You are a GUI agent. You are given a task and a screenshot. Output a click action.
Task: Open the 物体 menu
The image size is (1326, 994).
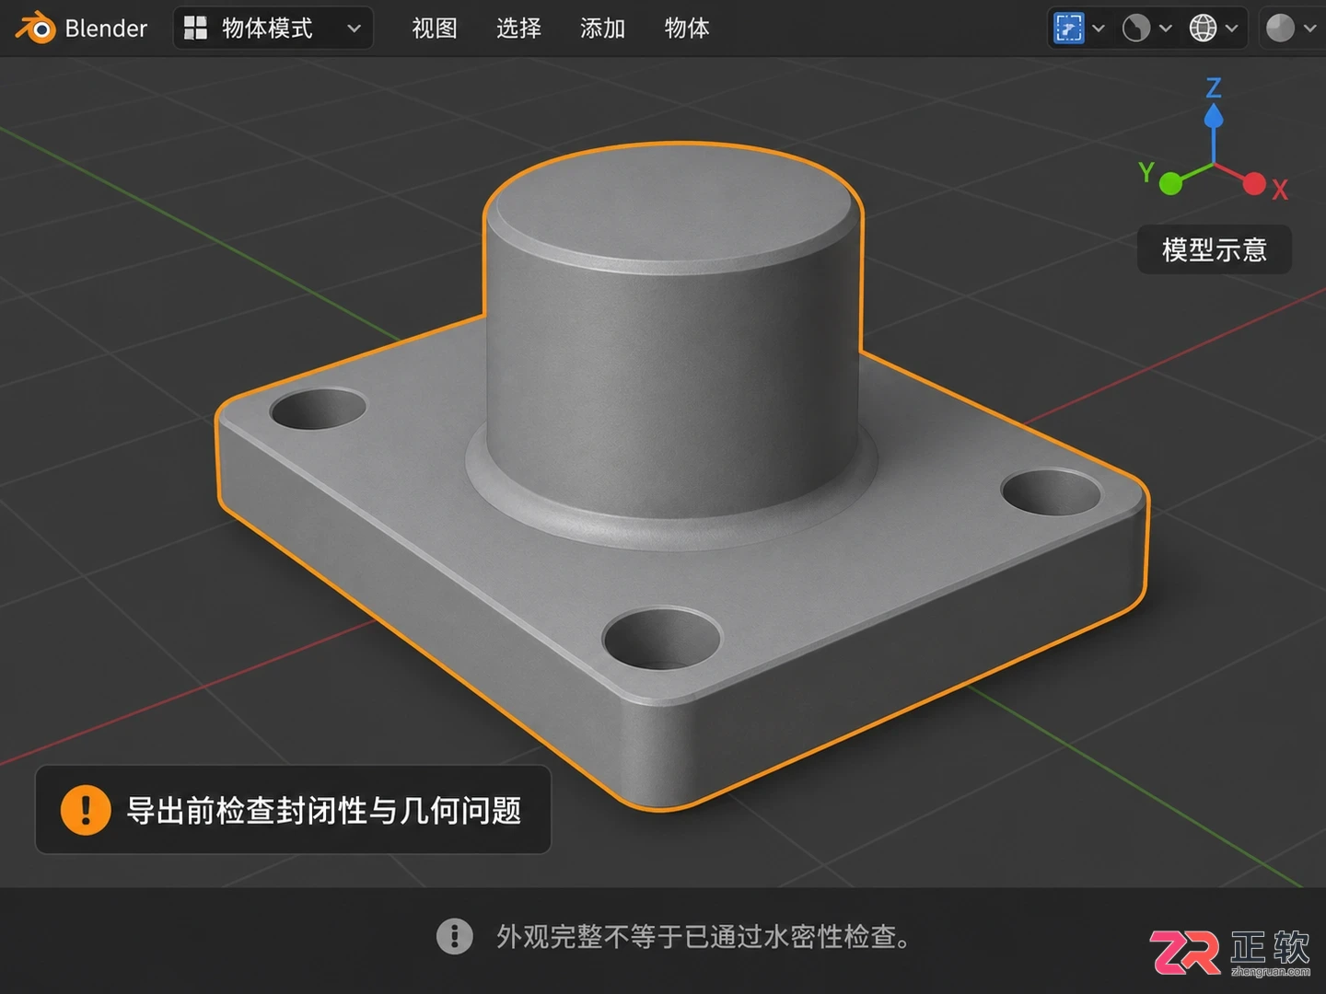click(x=687, y=29)
